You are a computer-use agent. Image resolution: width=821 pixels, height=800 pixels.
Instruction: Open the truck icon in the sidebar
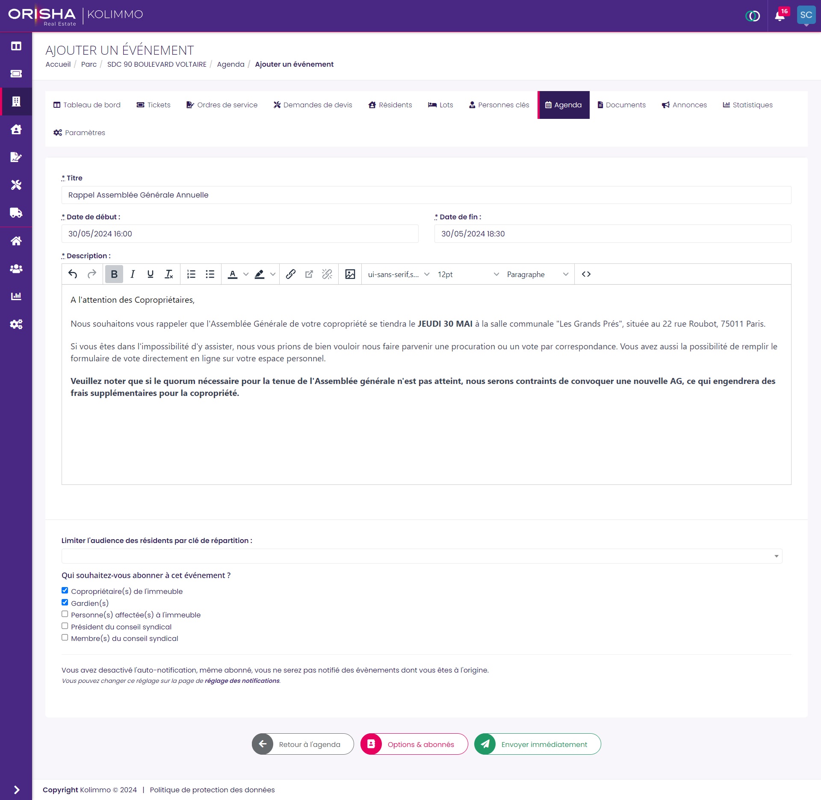point(16,213)
